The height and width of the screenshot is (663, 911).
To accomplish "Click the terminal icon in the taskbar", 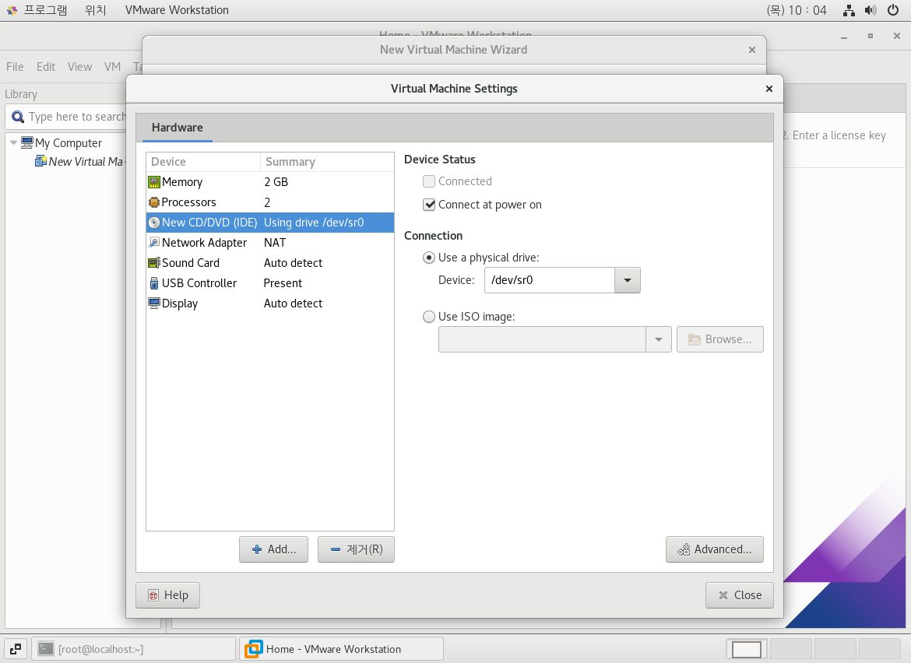I will coord(47,648).
